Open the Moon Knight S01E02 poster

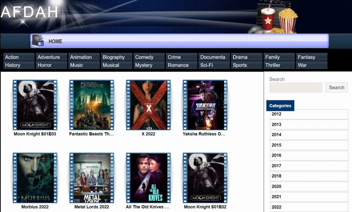click(205, 178)
